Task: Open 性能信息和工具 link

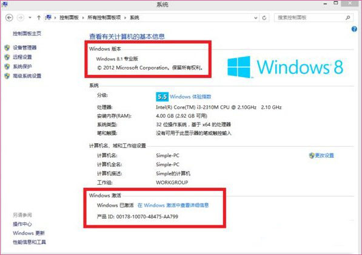Action: point(29,242)
